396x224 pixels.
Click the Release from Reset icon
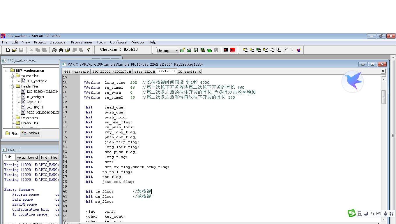[x=286, y=50]
